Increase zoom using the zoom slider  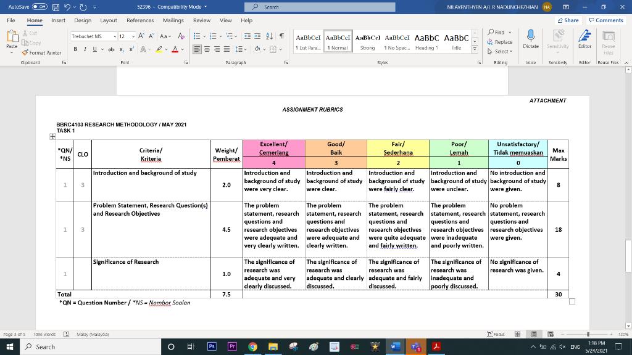point(612,333)
